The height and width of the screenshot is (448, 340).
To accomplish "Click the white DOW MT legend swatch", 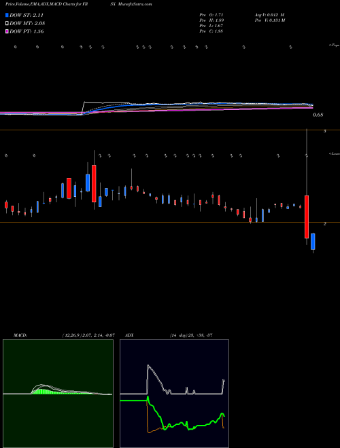I will [7, 23].
